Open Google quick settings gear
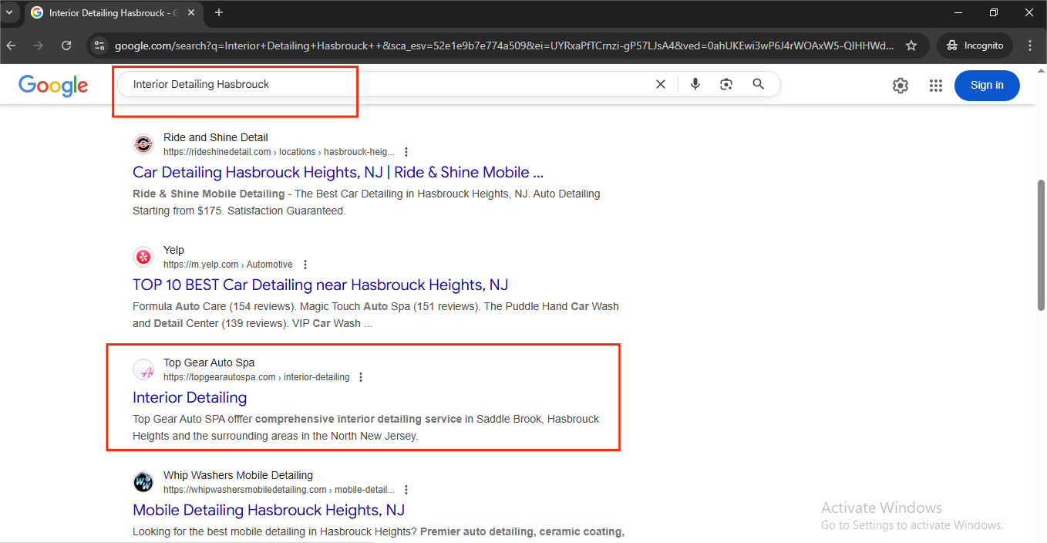Screen dimensions: 1047x543 901,86
